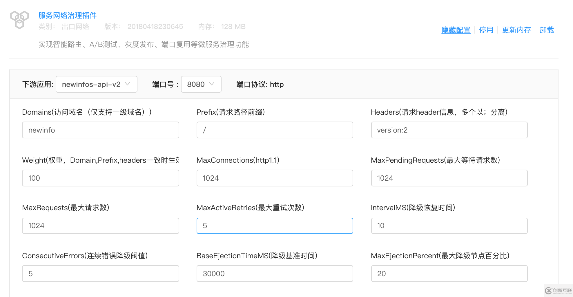Viewport: 573px width, 297px height.
Task: Focus the MaxRequests input field
Action: point(101,226)
